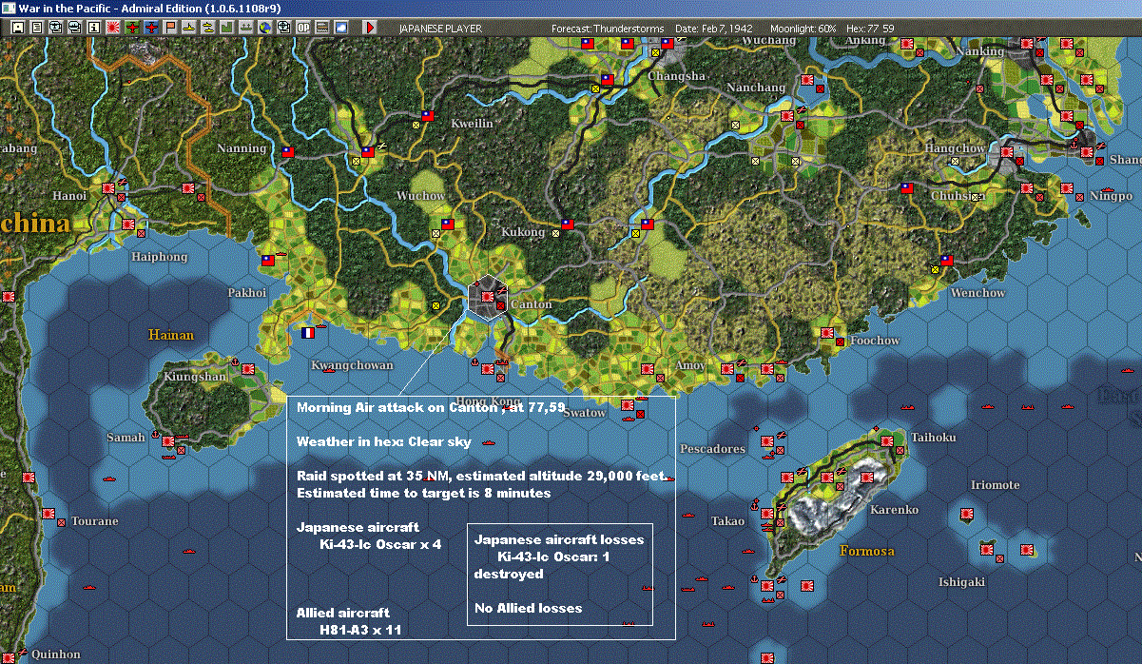
Task: Click the Hainan island label
Action: click(x=171, y=335)
